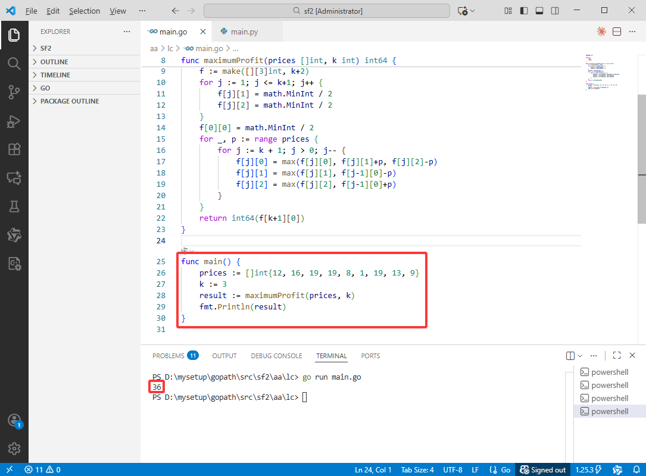Go forward with the right arrow

click(x=191, y=11)
